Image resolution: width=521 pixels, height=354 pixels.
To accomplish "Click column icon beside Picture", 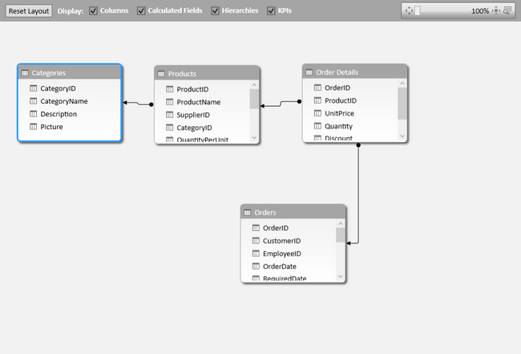I will pos(33,127).
